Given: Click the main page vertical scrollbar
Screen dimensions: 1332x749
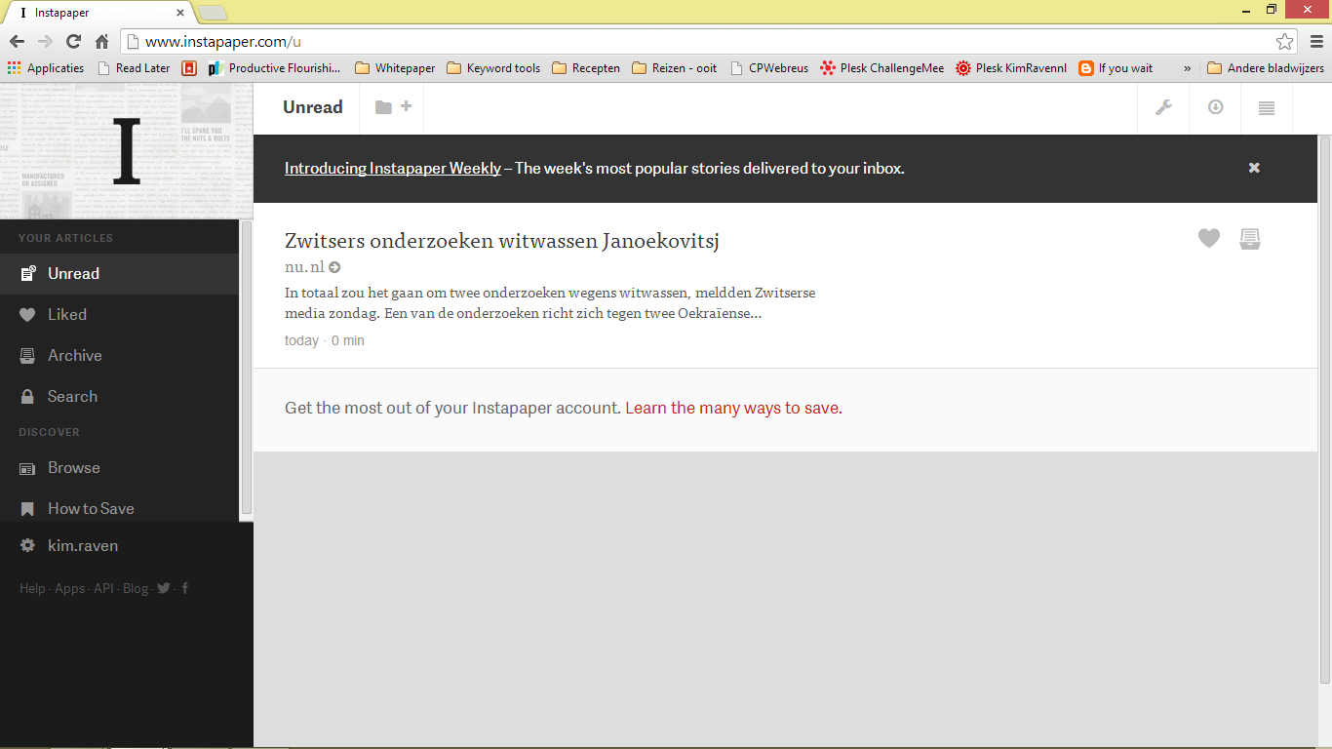Looking at the screenshot, I should click(x=1324, y=410).
